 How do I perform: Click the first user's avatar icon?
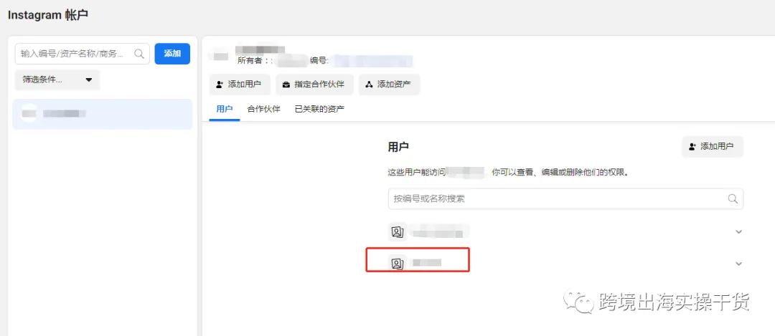pyautogui.click(x=397, y=231)
